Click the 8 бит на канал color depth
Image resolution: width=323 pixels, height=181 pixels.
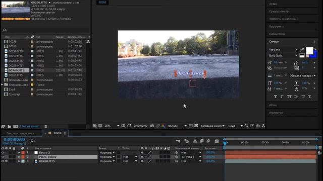pyautogui.click(x=29, y=126)
